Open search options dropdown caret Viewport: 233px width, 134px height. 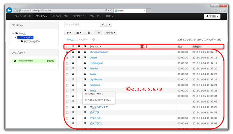click(109, 24)
